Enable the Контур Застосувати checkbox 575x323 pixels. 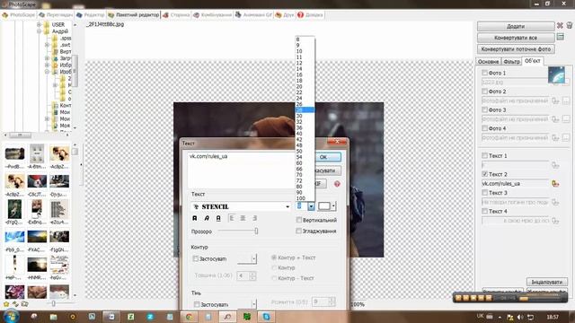point(196,258)
